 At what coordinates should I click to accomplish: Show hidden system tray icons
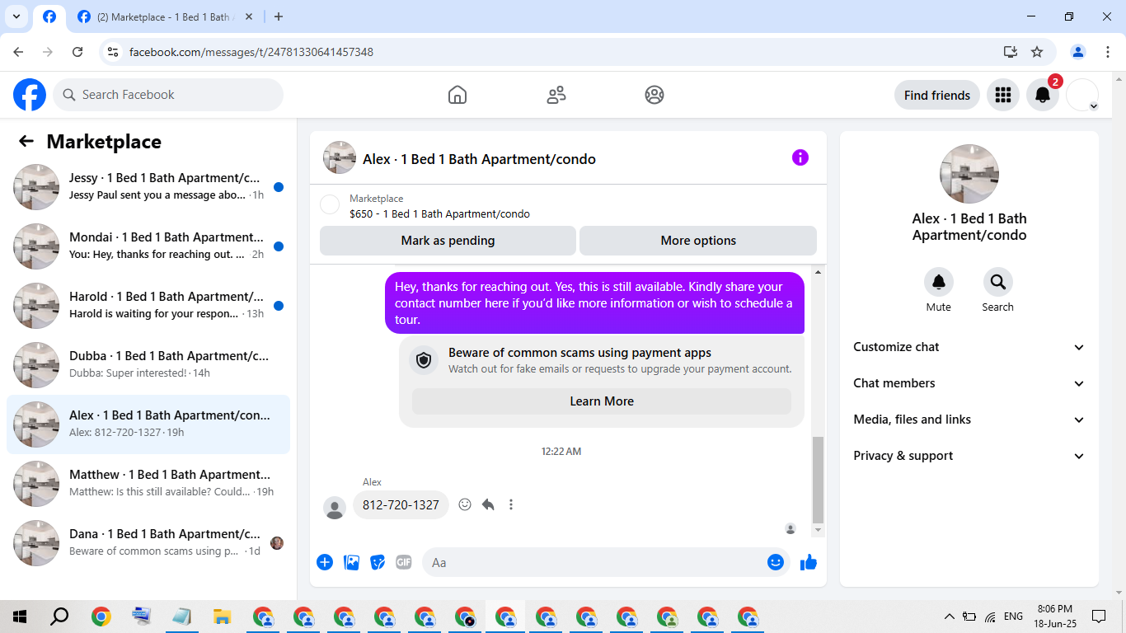coord(949,617)
